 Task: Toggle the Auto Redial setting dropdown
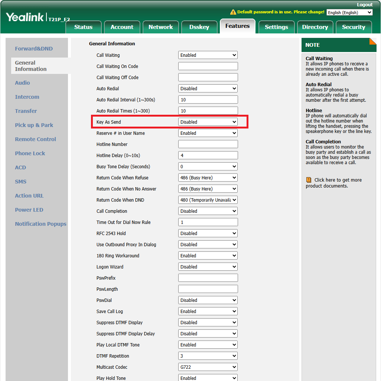point(208,89)
